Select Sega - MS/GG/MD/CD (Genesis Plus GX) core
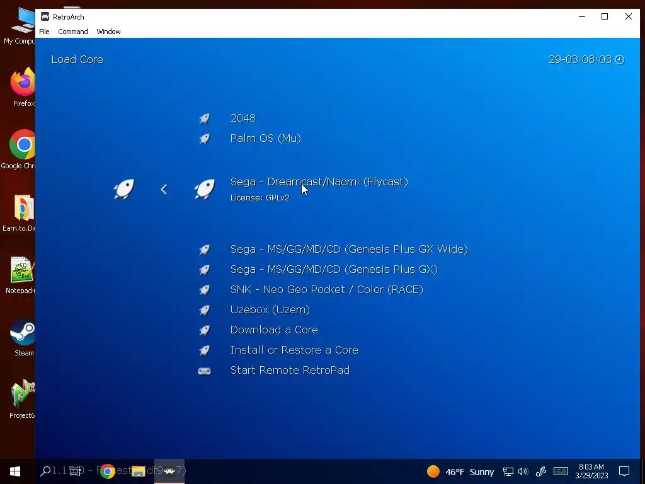The width and height of the screenshot is (645, 484). (x=334, y=270)
